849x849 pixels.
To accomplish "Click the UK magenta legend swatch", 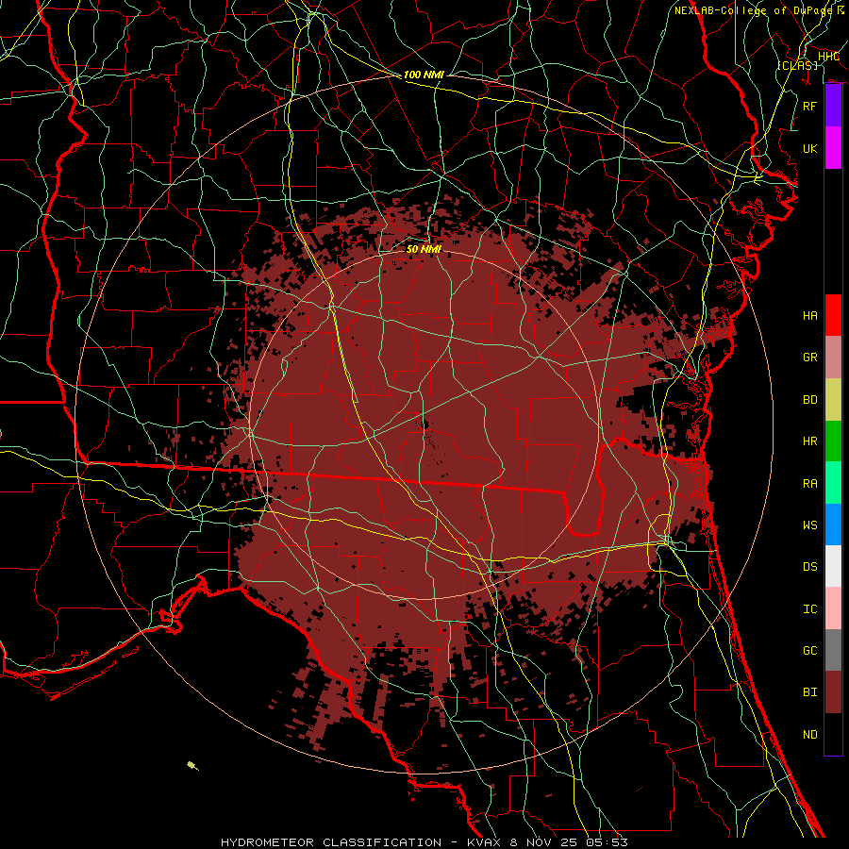I will point(833,148).
